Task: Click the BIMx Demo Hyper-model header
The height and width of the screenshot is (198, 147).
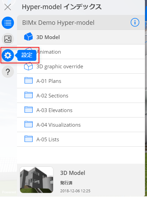Action: pos(81,22)
